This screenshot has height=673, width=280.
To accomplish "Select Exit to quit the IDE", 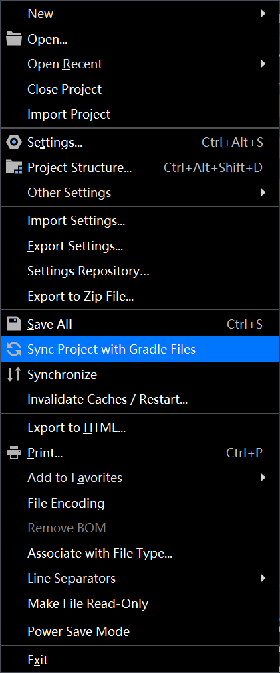I will [140, 660].
